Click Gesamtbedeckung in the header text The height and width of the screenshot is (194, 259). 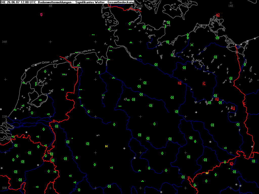121,2
